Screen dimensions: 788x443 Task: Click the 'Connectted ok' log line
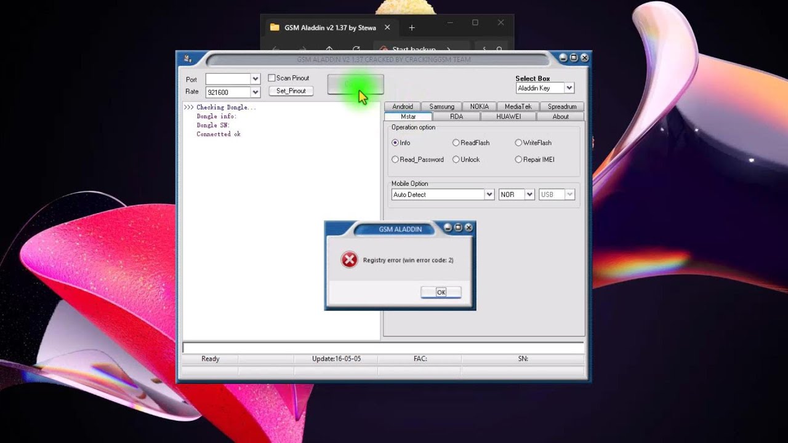coord(219,134)
